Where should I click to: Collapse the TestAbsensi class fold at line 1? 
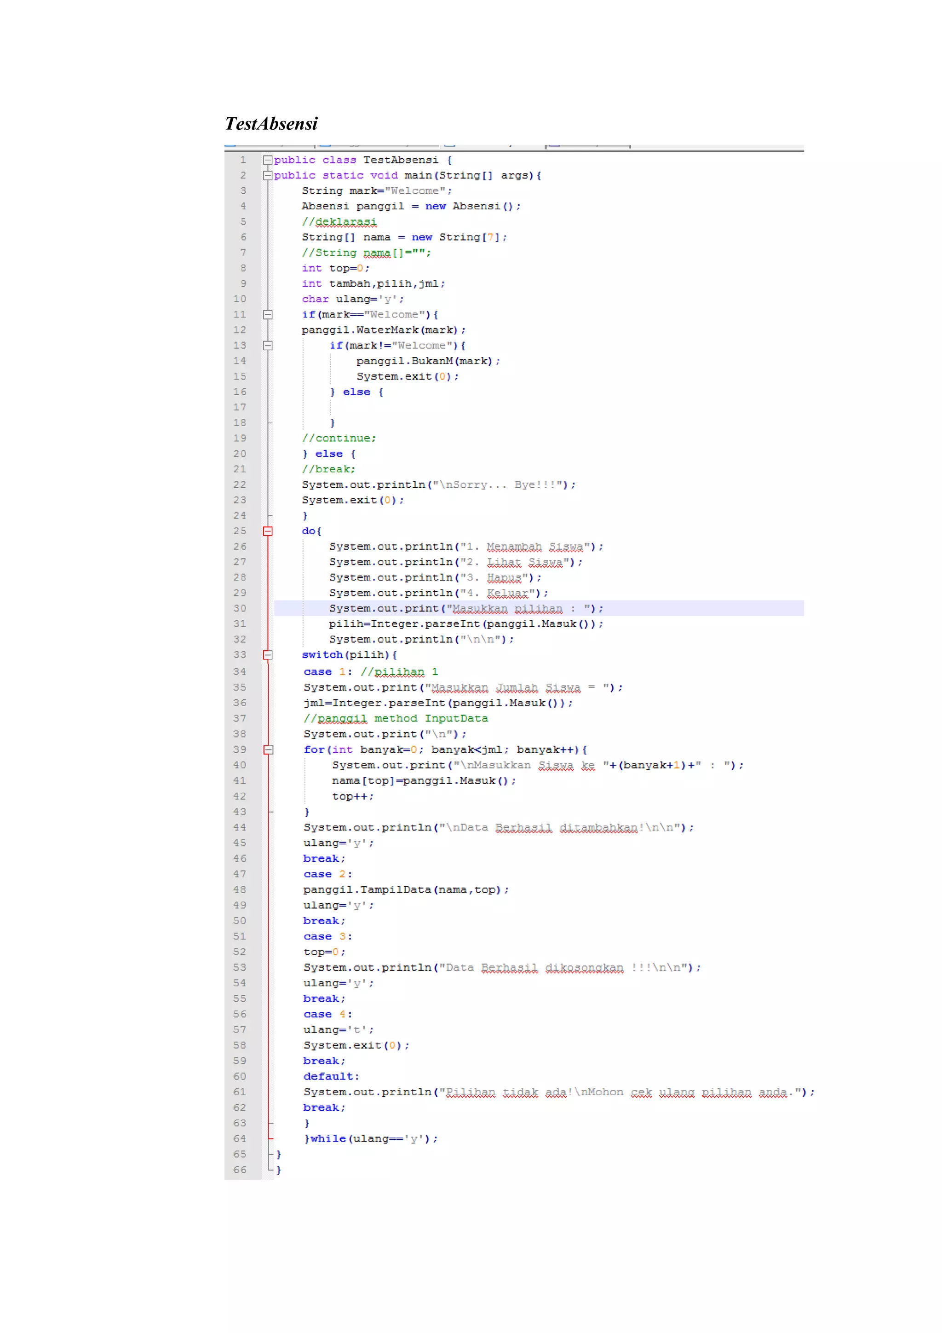267,160
